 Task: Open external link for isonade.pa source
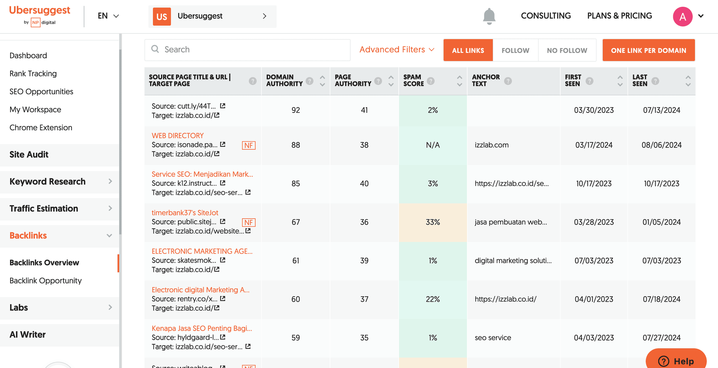pyautogui.click(x=223, y=144)
